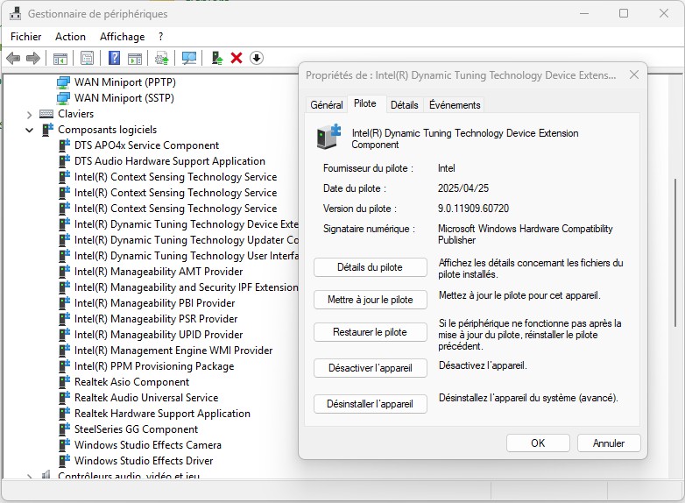Click the green-arrow add driver toolbar icon

216,58
